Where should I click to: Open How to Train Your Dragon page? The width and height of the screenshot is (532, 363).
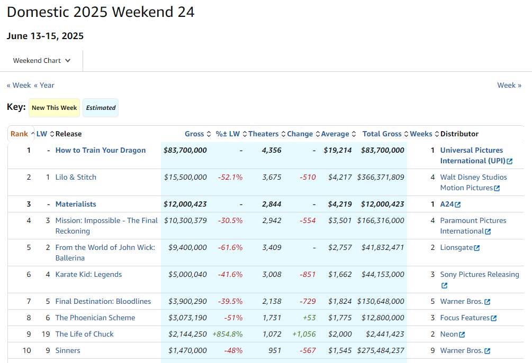(x=101, y=151)
